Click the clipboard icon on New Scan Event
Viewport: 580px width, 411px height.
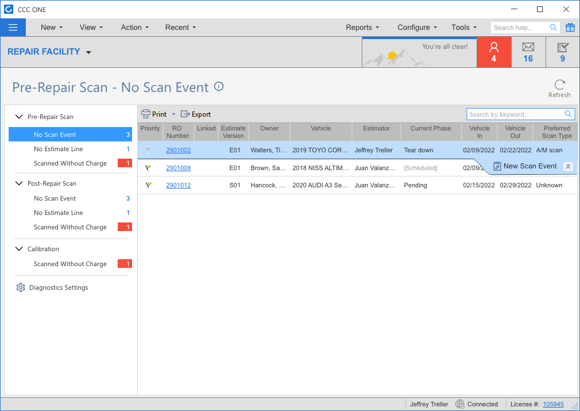[497, 166]
